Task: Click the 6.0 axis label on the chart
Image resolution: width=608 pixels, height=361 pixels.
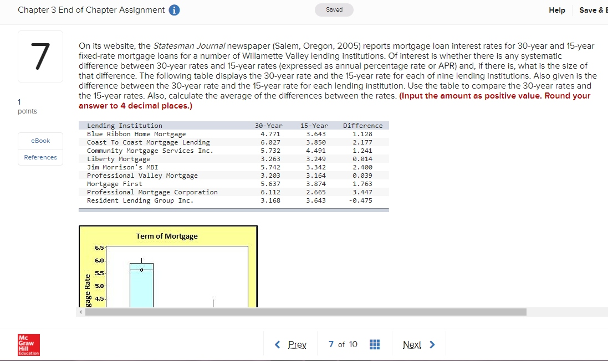Action: (99, 261)
